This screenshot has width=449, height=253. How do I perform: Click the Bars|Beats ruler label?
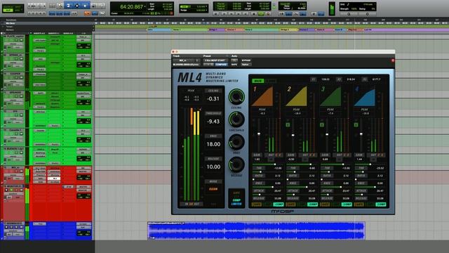[11, 20]
